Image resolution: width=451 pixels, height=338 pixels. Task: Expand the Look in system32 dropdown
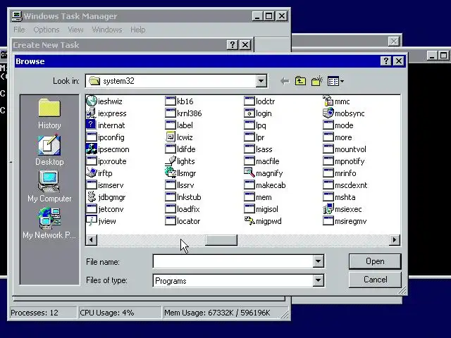point(261,81)
